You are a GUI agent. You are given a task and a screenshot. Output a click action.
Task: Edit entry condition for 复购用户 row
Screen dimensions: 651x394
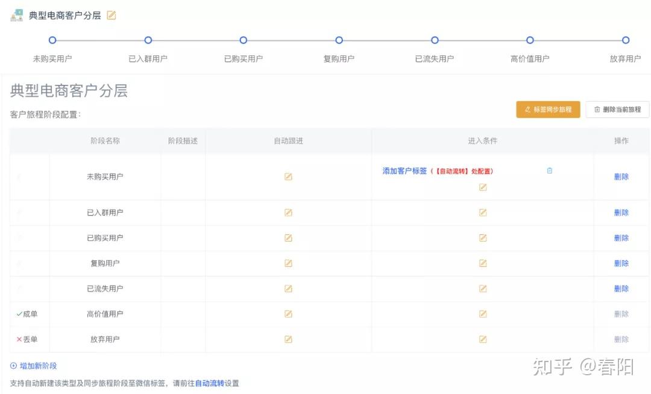483,263
